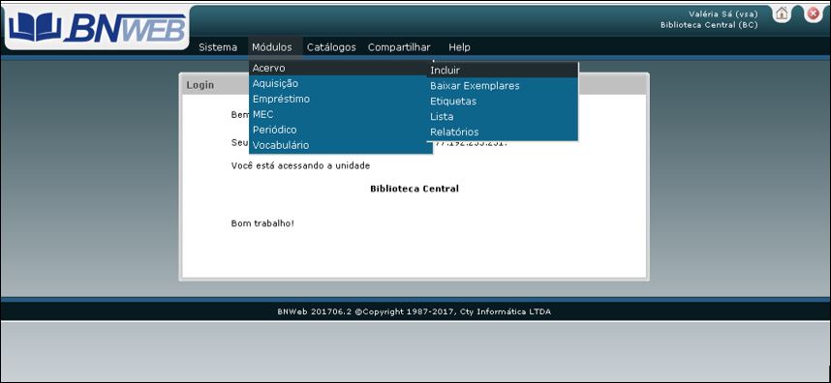Expand the Aquisição module entry
This screenshot has width=831, height=383.
click(340, 83)
